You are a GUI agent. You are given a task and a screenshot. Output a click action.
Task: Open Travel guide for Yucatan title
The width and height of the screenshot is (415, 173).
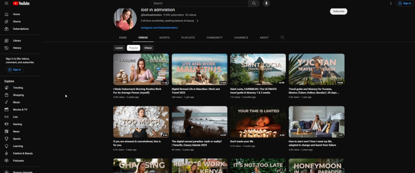314,91
